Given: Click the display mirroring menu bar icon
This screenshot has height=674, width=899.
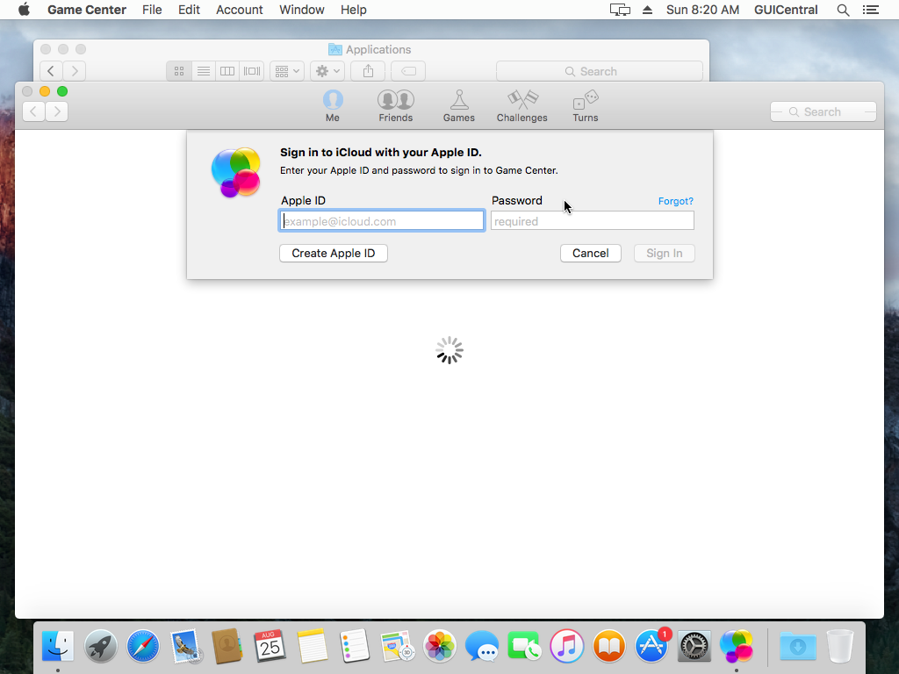Looking at the screenshot, I should click(620, 10).
